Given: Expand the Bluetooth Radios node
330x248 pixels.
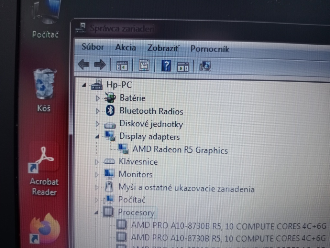Looking at the screenshot, I should pyautogui.click(x=97, y=111).
